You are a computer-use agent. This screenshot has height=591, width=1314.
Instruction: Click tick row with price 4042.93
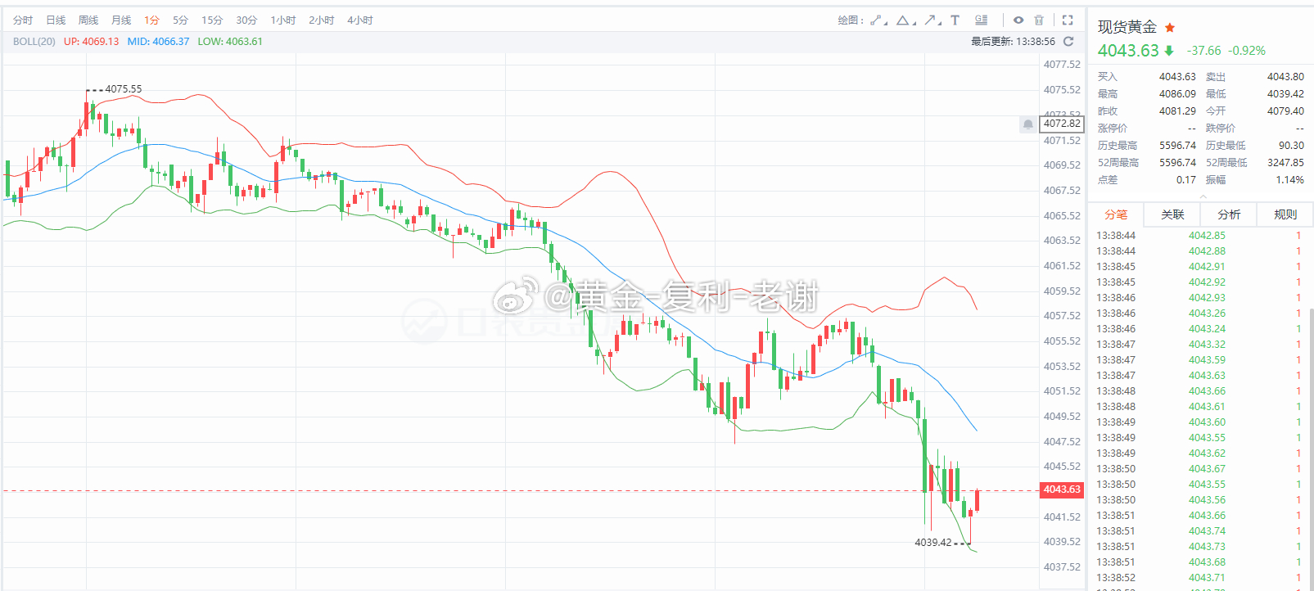click(x=1199, y=298)
